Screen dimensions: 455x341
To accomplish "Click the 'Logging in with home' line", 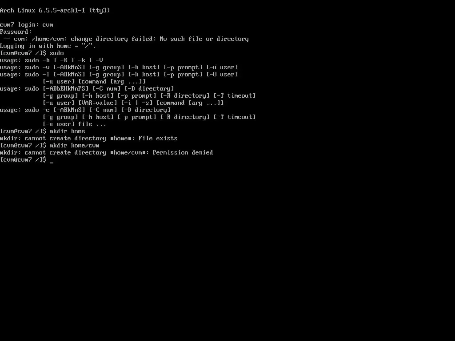I will tap(48, 46).
